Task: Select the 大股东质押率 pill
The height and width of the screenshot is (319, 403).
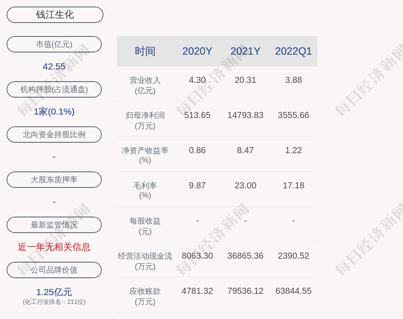Action: point(54,179)
